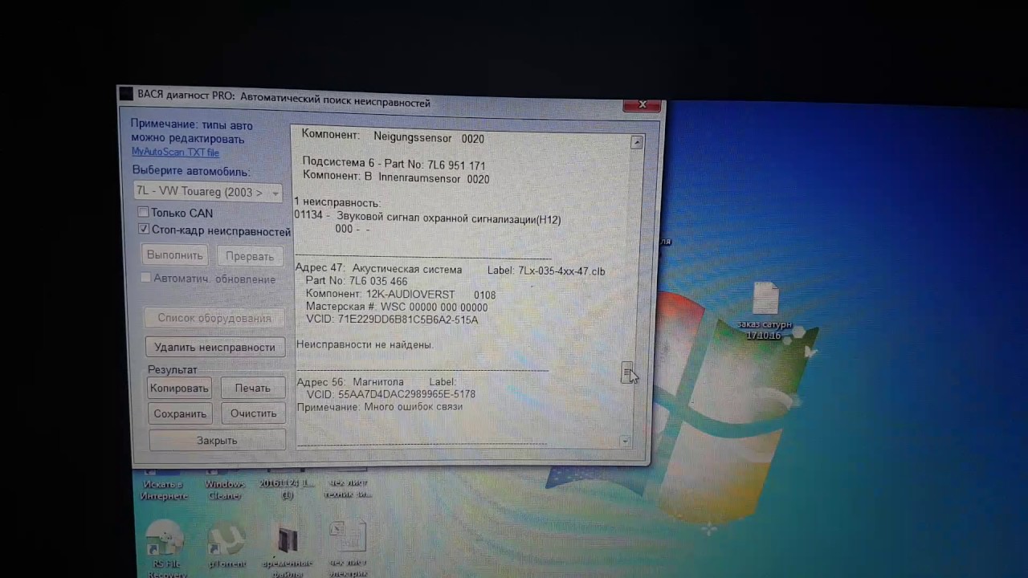The height and width of the screenshot is (578, 1028).
Task: Click the 'Подсистема 6 - Part No: 7L6 951 171' line
Action: click(394, 163)
